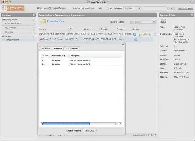Click the right scroll arrow in the versions list
This screenshot has width=195, height=141.
120,124
